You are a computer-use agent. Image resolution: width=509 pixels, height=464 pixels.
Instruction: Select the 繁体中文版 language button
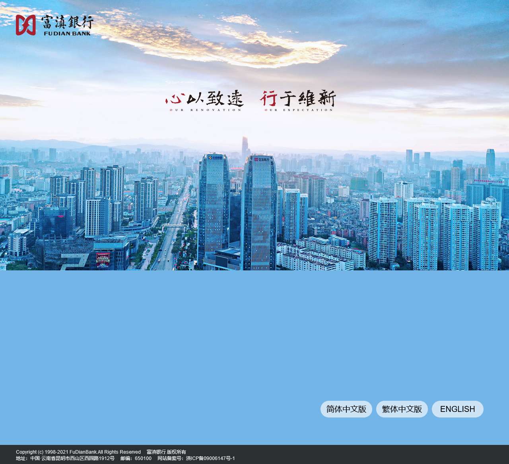[x=402, y=409]
